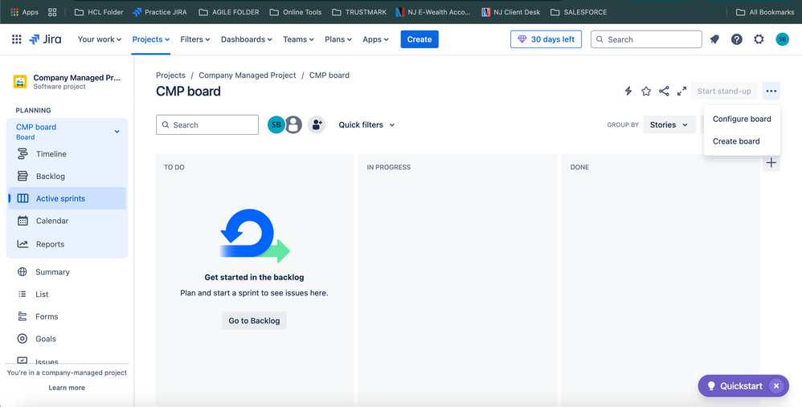Open Jira settings gear icon
Screen dimensions: 802x407
click(759, 39)
